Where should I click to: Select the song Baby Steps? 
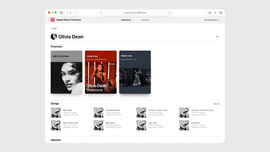[x=111, y=123]
